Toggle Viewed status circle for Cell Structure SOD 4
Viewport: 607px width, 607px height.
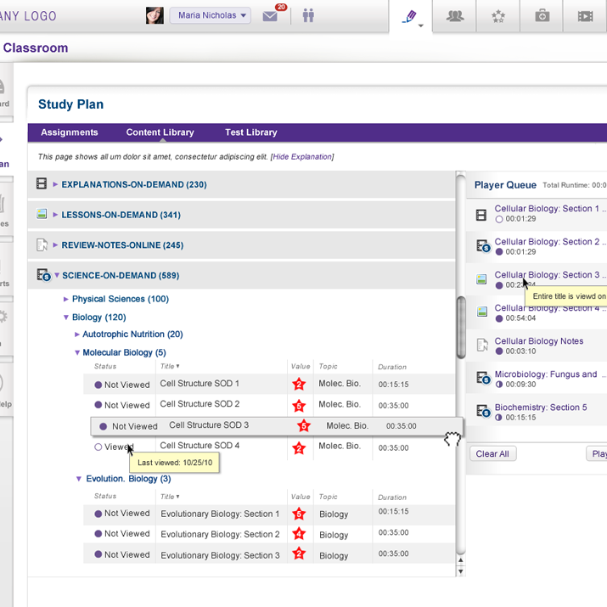click(98, 447)
